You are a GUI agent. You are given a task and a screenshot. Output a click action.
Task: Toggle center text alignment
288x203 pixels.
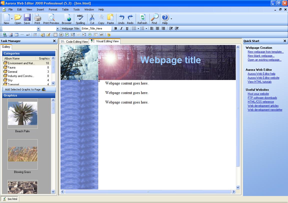coord(157,28)
